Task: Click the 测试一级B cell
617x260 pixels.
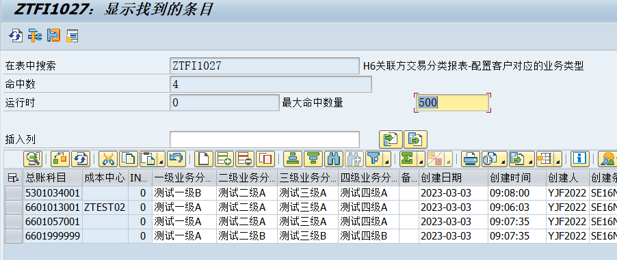Action: (x=184, y=193)
